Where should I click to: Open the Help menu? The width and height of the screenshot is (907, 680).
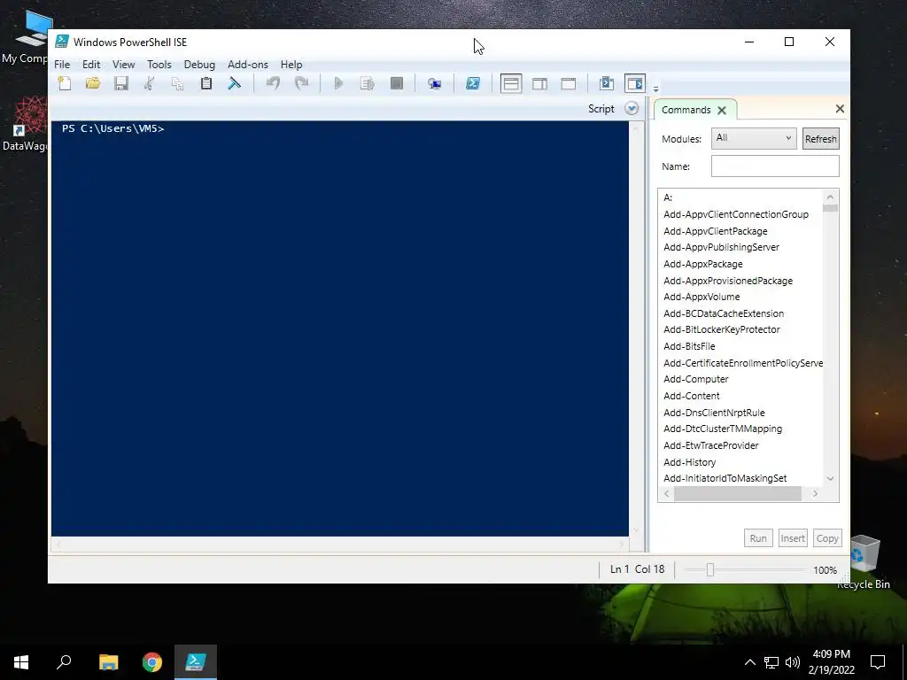pyautogui.click(x=291, y=64)
